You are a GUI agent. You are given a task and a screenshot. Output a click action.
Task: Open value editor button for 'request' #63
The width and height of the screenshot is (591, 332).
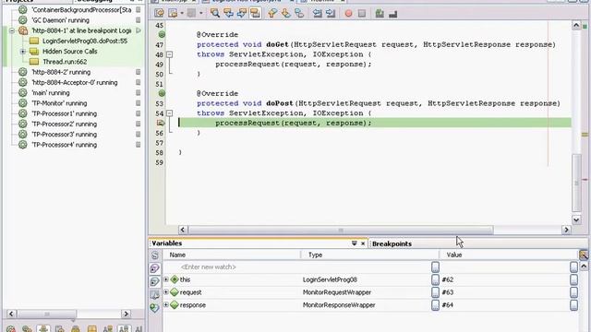point(574,292)
